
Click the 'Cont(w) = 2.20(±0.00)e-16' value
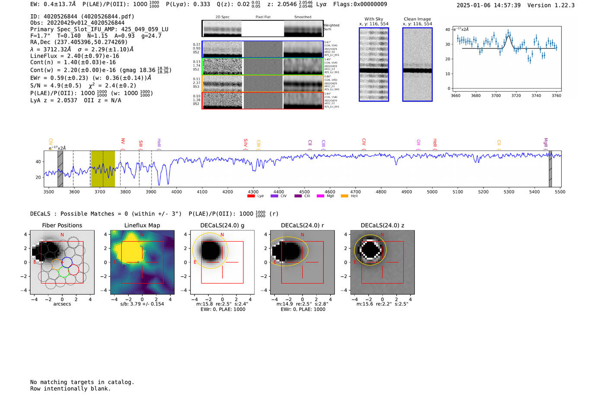pos(73,70)
